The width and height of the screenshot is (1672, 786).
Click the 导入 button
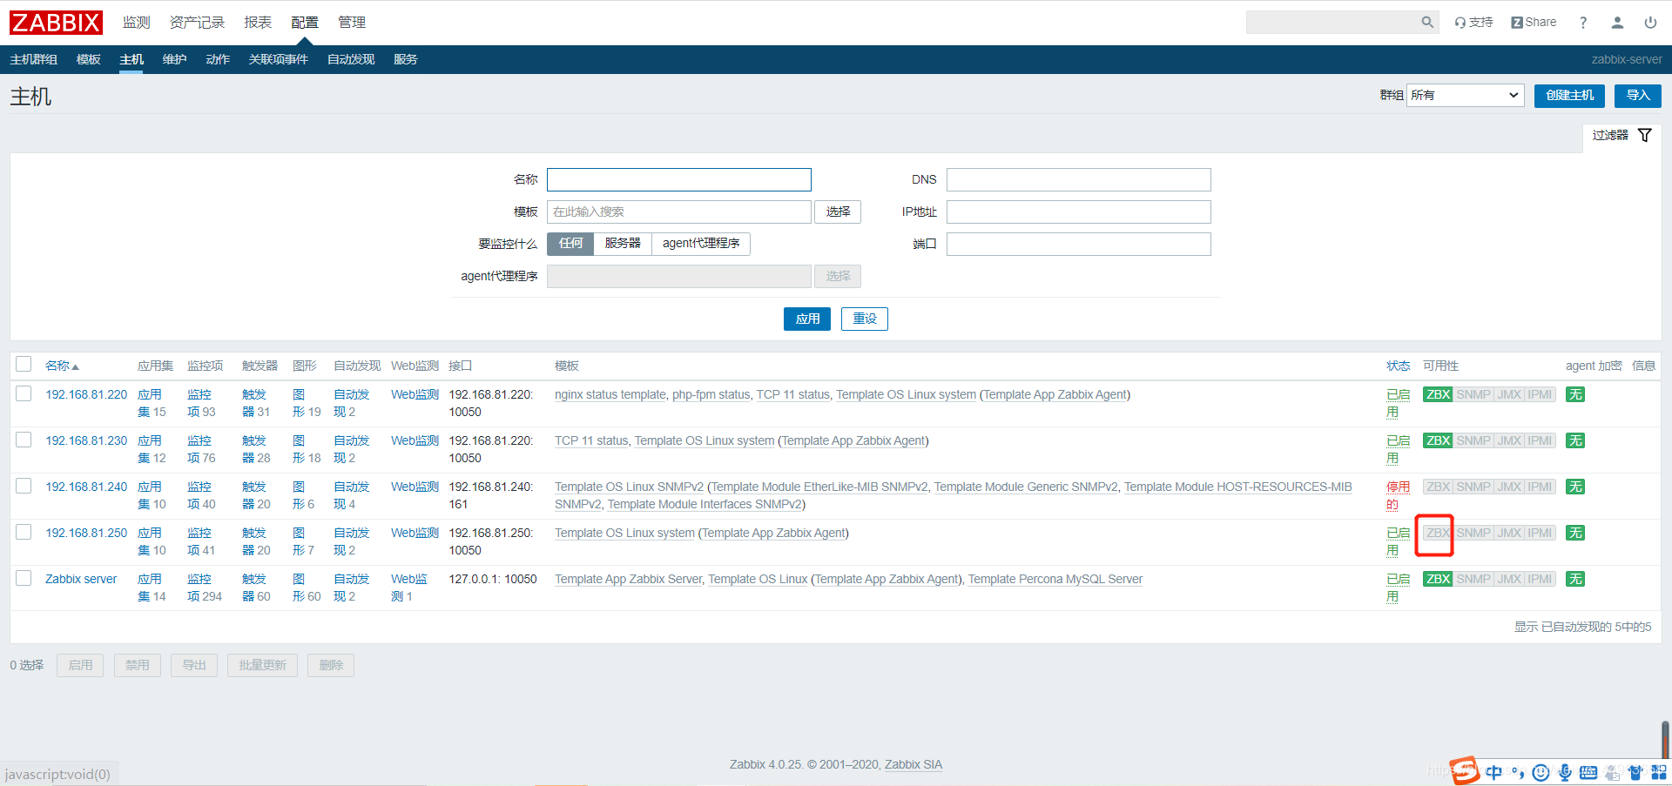1638,96
